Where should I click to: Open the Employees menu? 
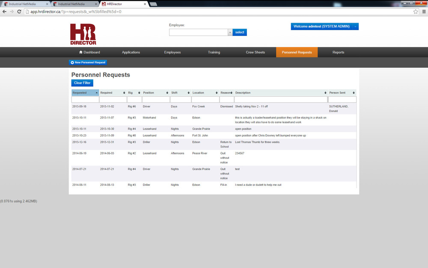(x=172, y=52)
